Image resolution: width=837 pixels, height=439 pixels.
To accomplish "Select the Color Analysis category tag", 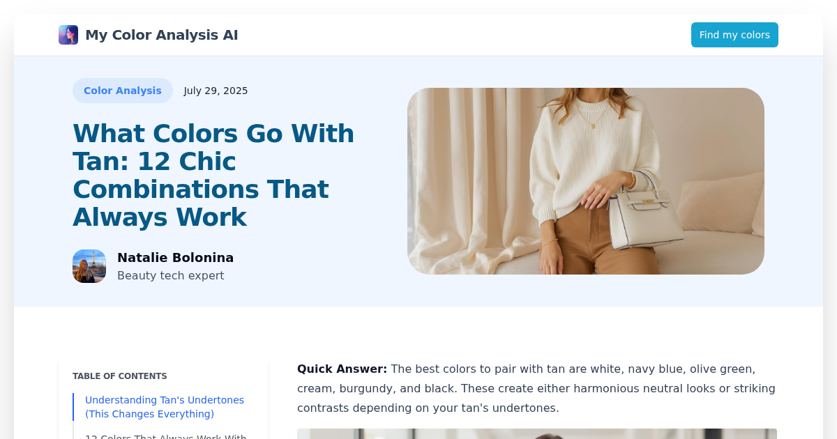I will pos(123,91).
